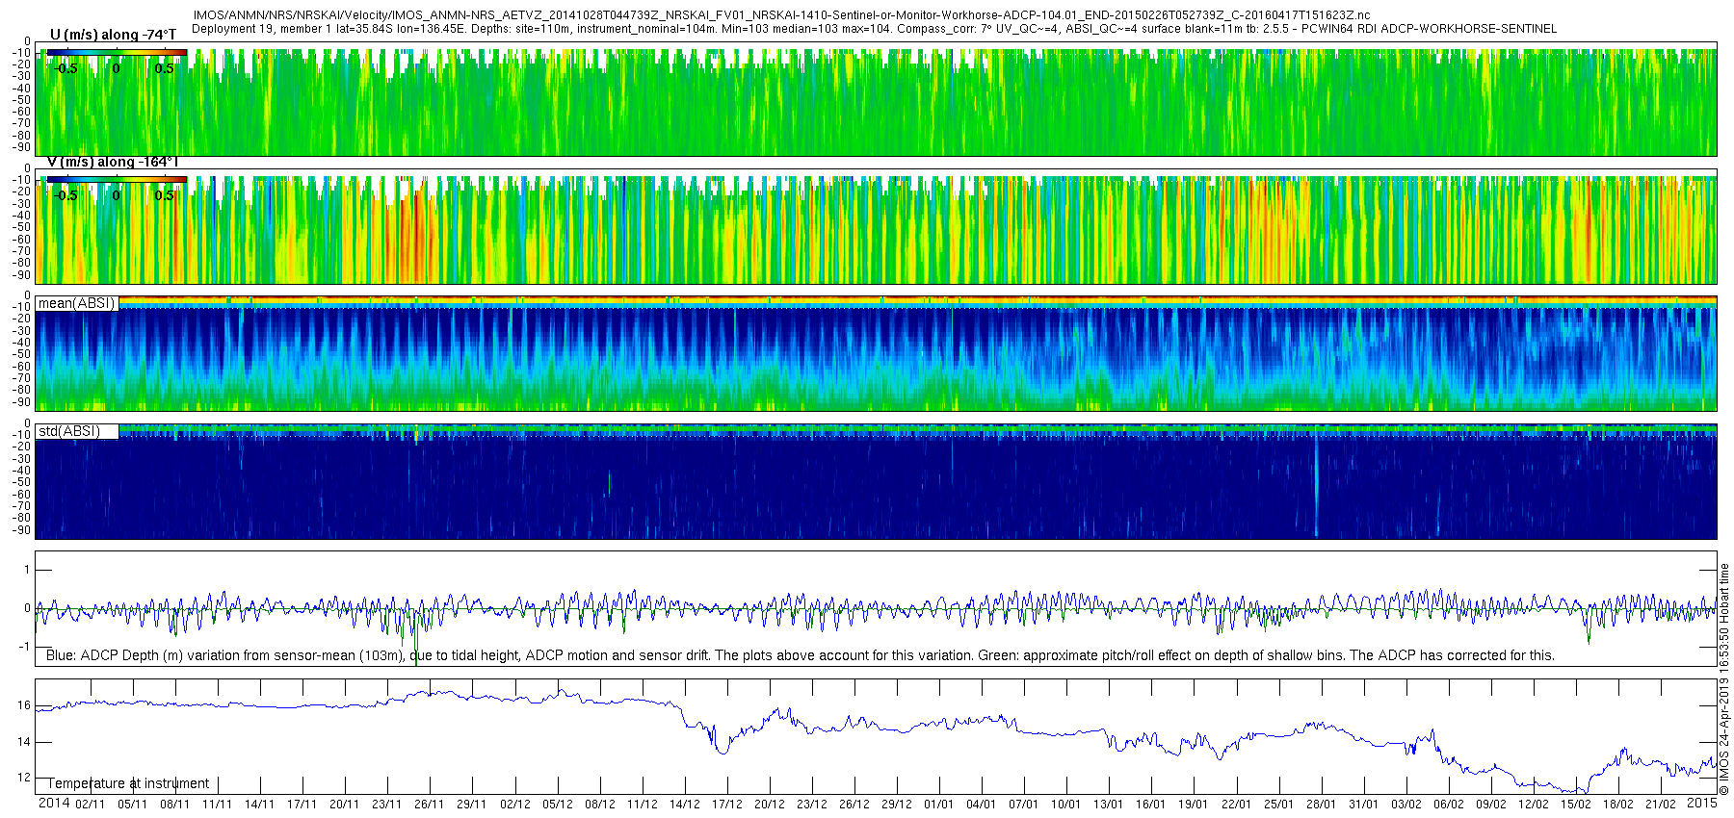1734x818 pixels.
Task: Click the '02/11' date tick
Action: 90,805
